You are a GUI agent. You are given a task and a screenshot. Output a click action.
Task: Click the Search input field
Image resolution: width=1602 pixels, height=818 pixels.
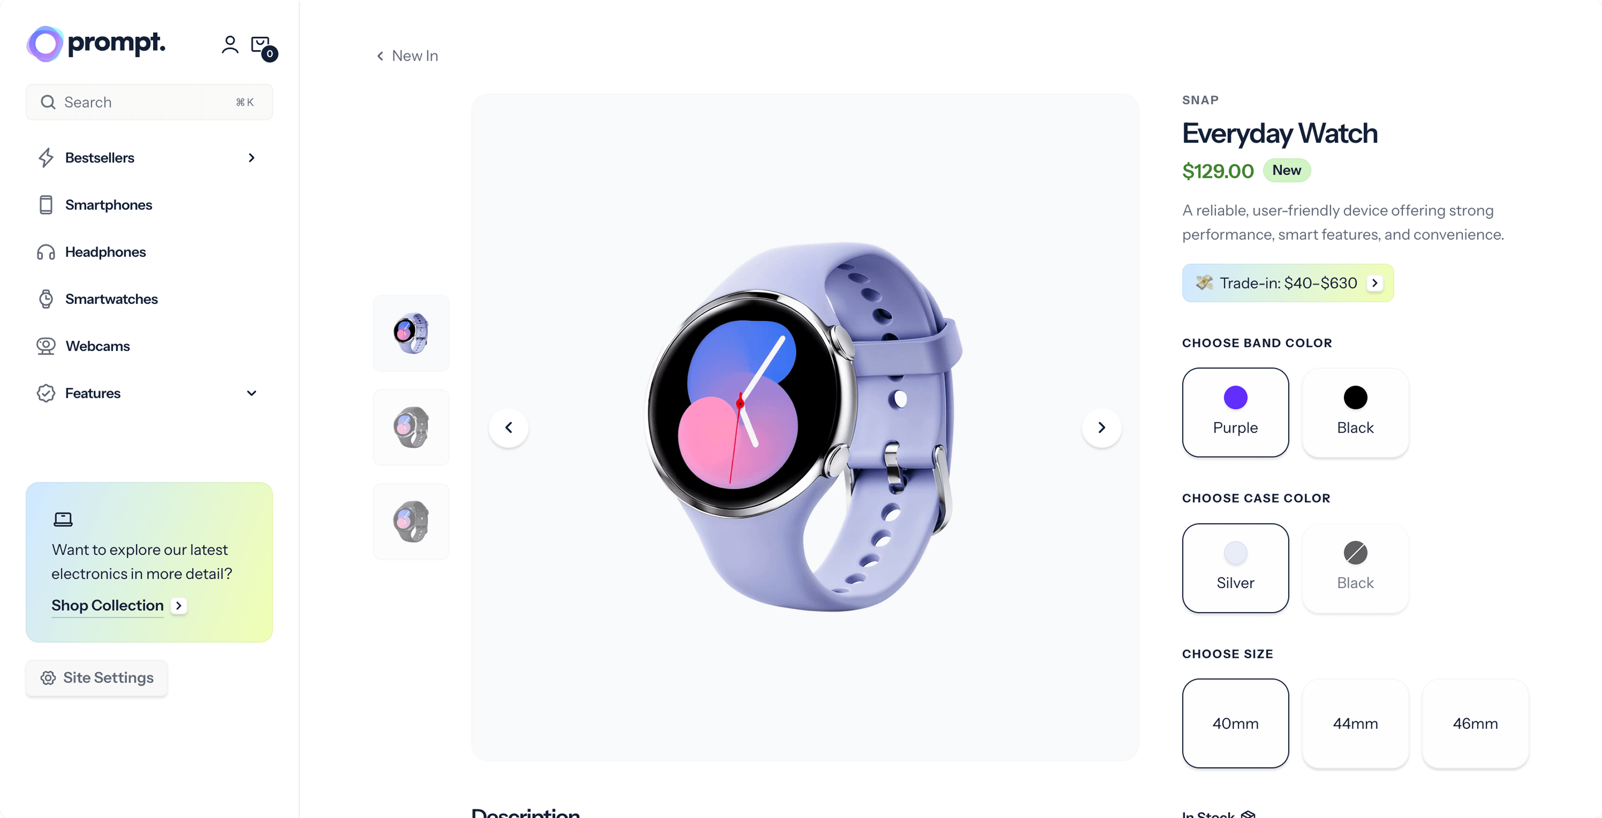coord(143,102)
